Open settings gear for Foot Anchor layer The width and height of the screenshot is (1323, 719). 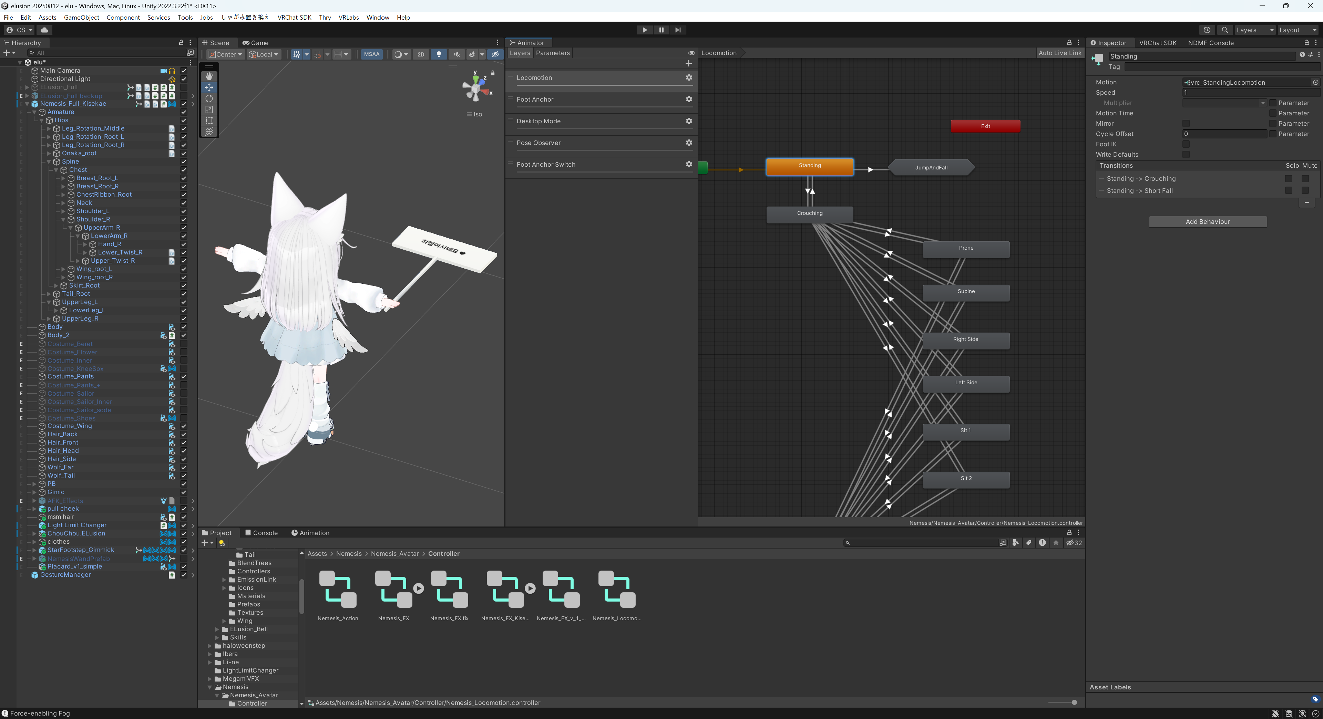pyautogui.click(x=689, y=100)
